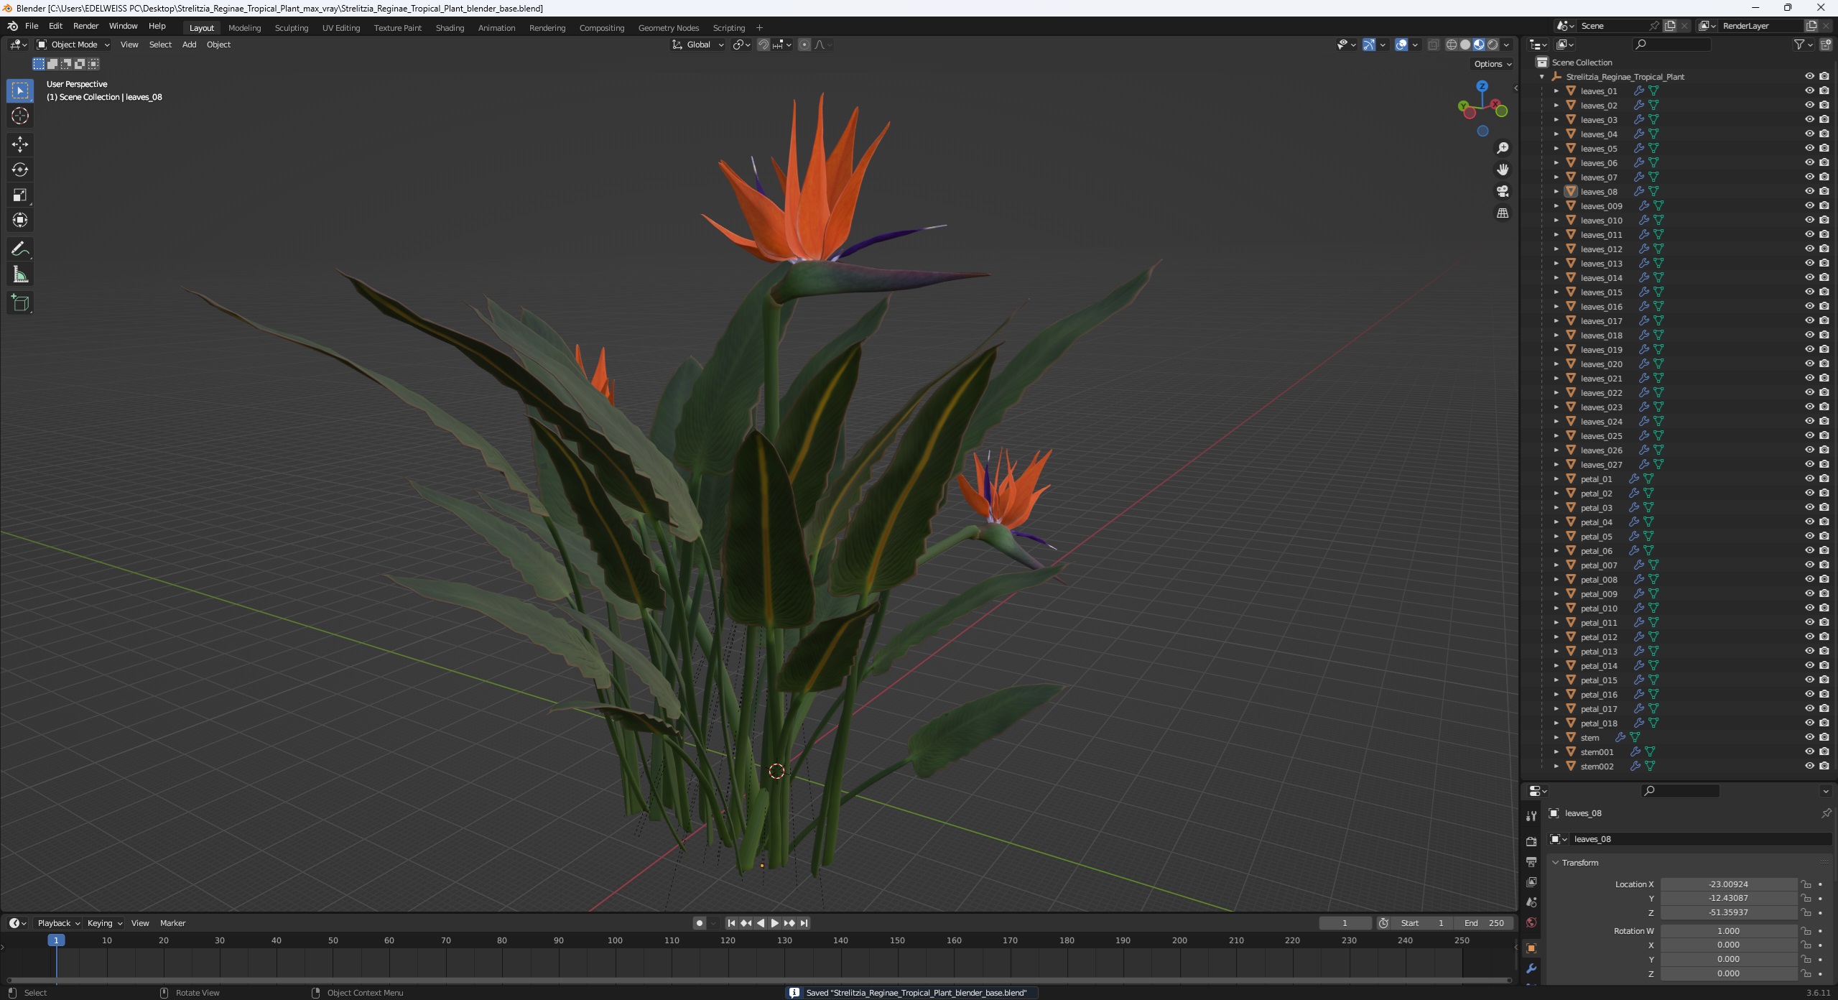Activate the Rotate tool
This screenshot has width=1838, height=1000.
coord(20,170)
